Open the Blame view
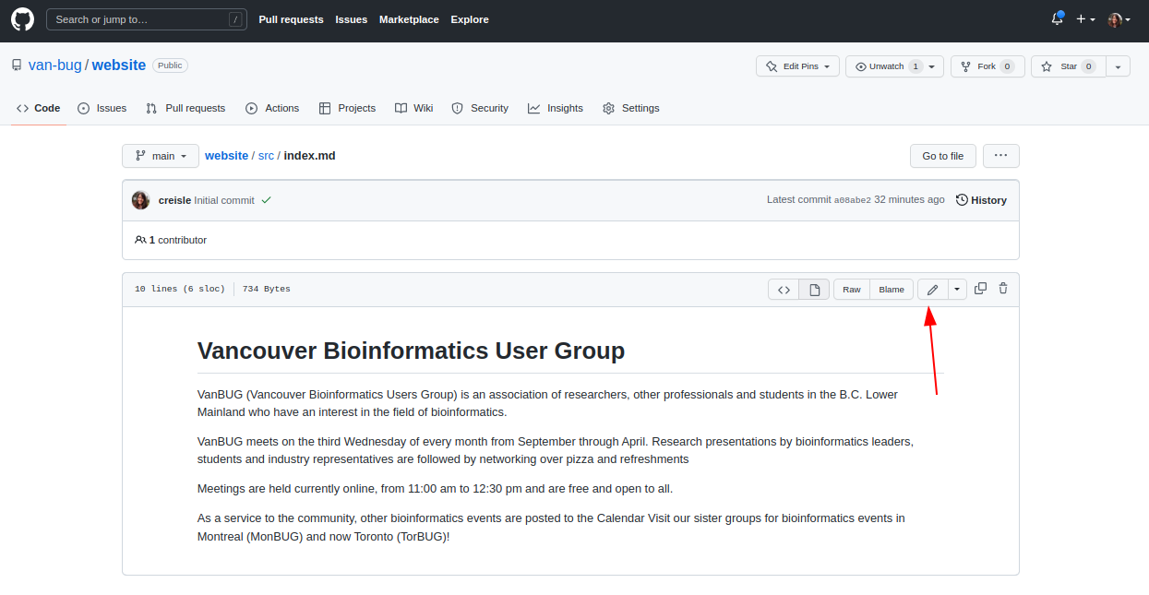1149x595 pixels. [892, 290]
